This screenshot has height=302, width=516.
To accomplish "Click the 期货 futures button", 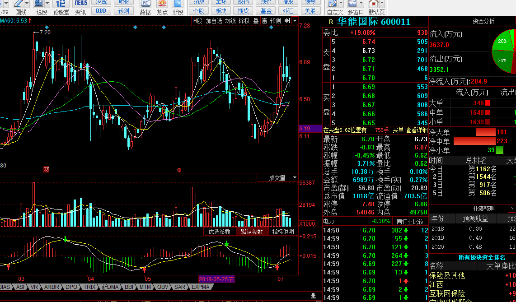I will 244,11.
